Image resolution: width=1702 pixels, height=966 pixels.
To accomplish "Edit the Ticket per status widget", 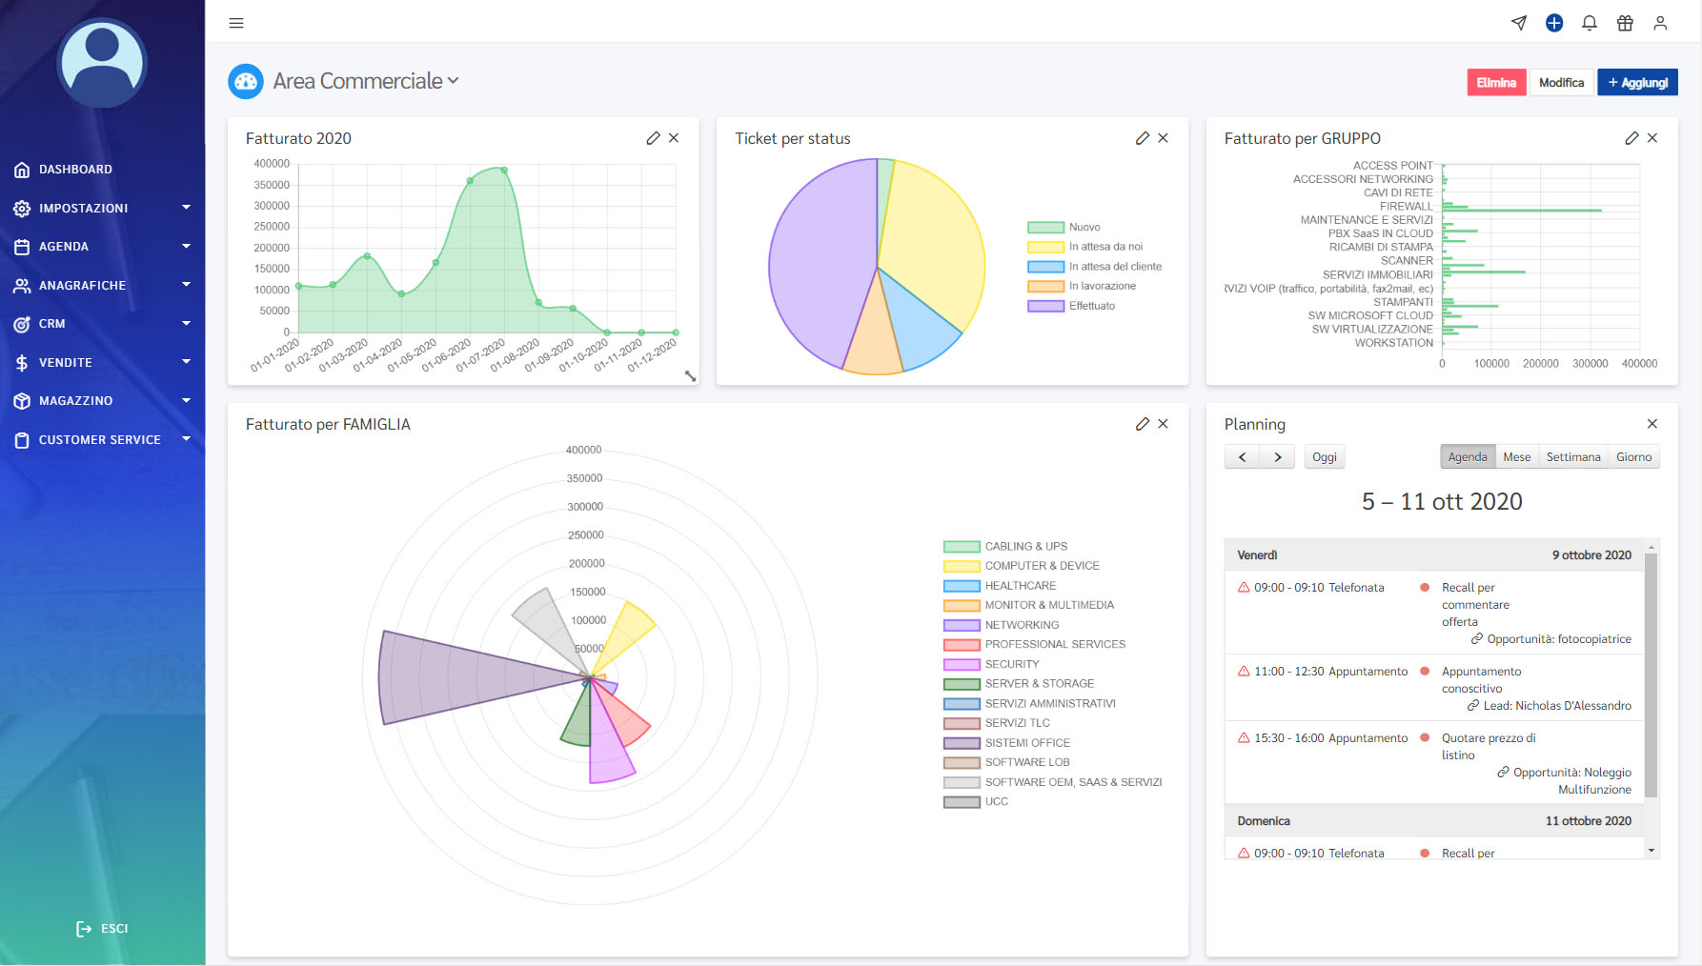I will point(1143,138).
